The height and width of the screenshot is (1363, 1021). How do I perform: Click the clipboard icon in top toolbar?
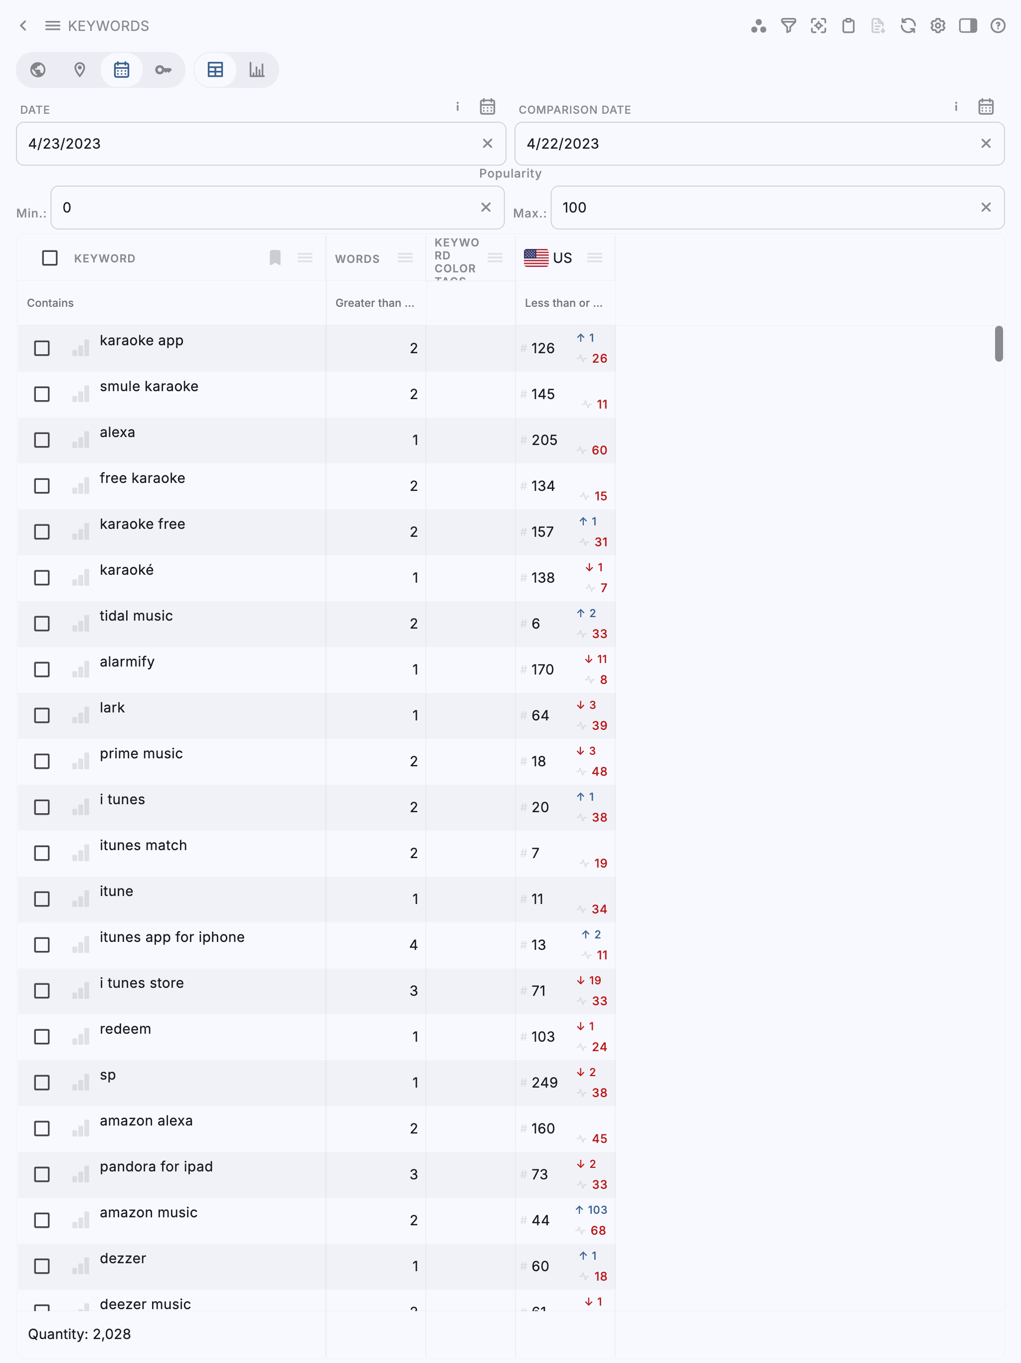coord(848,26)
